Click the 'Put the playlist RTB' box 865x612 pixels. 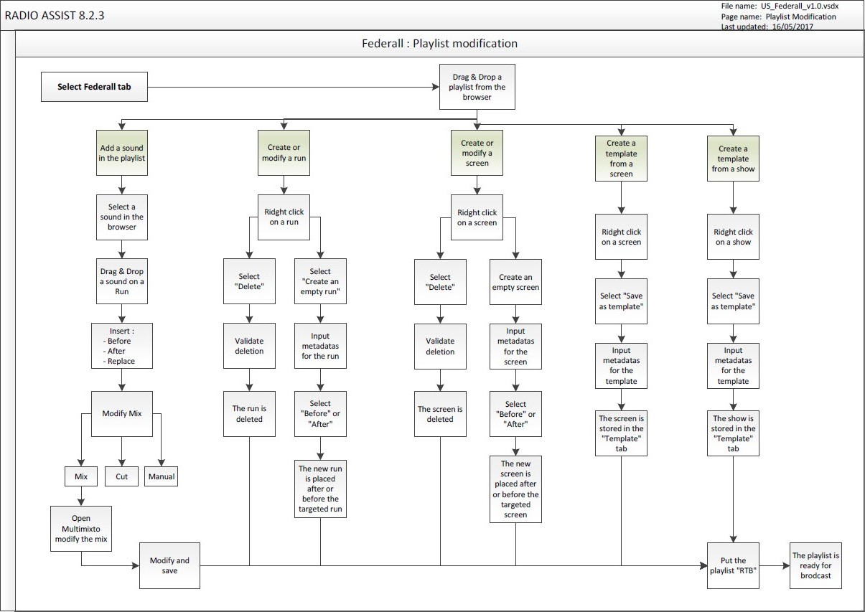click(733, 565)
